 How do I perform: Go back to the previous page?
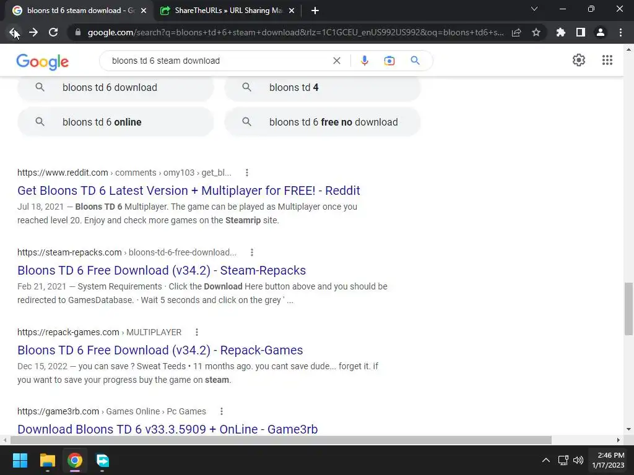(14, 32)
